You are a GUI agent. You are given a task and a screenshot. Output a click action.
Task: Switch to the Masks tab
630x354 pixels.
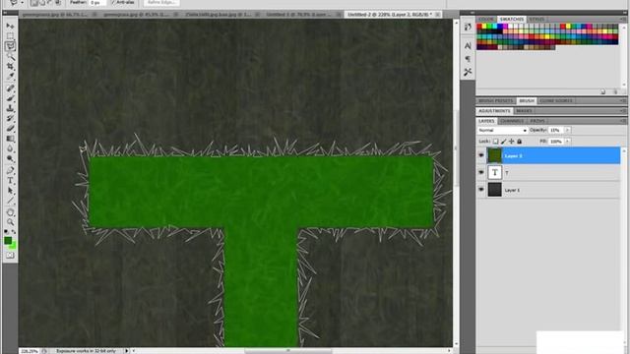[x=524, y=111]
